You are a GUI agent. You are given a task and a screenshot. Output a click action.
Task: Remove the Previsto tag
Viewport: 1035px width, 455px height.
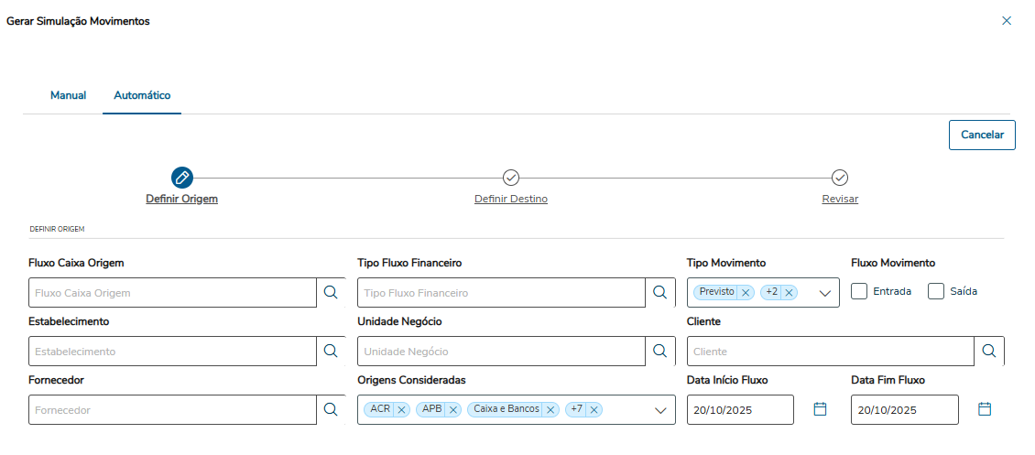point(746,293)
